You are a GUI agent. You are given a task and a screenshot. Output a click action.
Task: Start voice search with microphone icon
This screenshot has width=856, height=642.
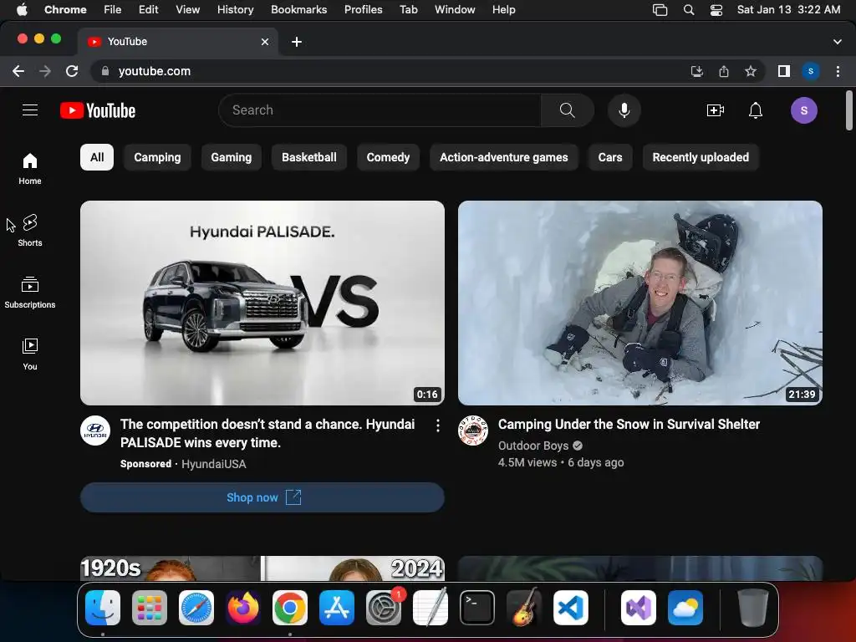click(624, 110)
